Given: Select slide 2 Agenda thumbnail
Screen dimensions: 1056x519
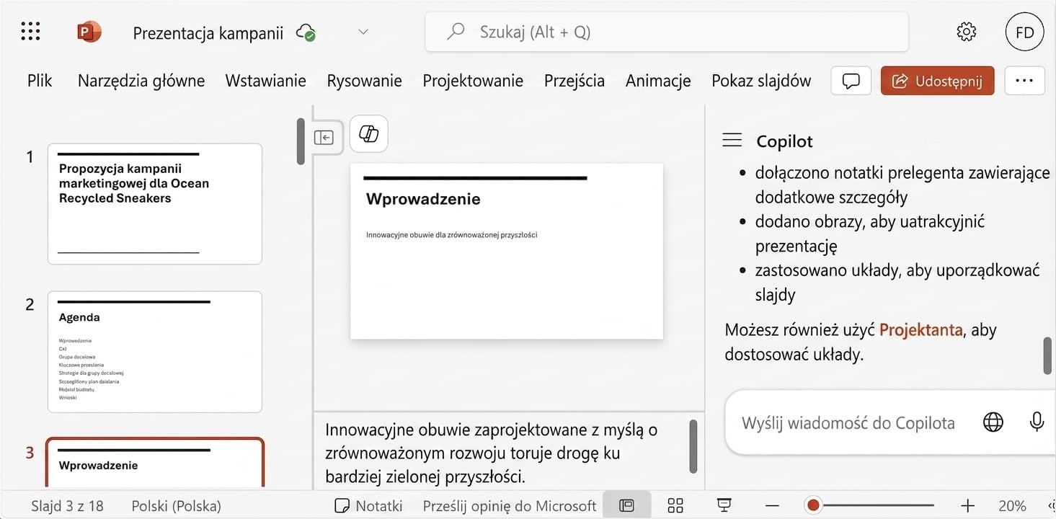Looking at the screenshot, I should pos(154,352).
